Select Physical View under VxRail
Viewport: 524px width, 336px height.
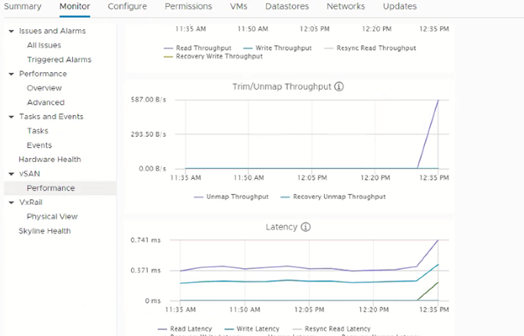coord(52,217)
